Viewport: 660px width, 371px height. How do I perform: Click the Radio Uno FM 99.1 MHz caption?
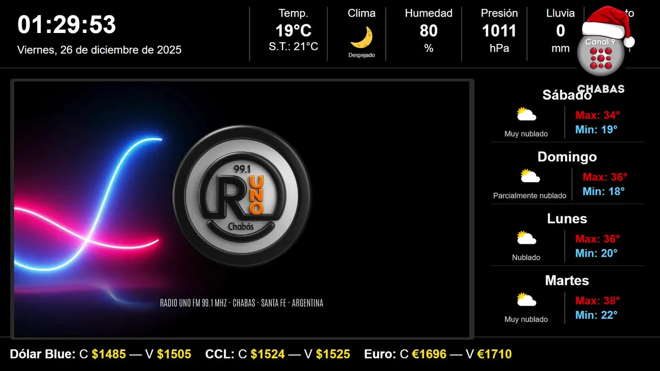(242, 303)
